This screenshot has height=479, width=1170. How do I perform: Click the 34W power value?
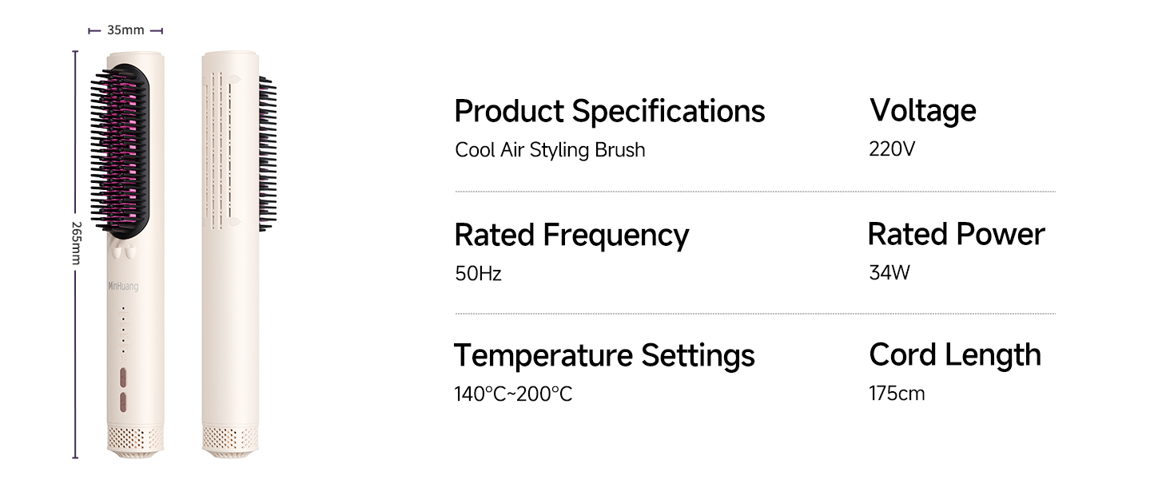(x=889, y=273)
